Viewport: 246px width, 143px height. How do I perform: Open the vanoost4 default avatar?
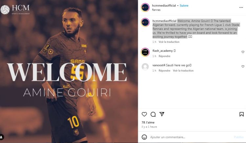point(145,66)
